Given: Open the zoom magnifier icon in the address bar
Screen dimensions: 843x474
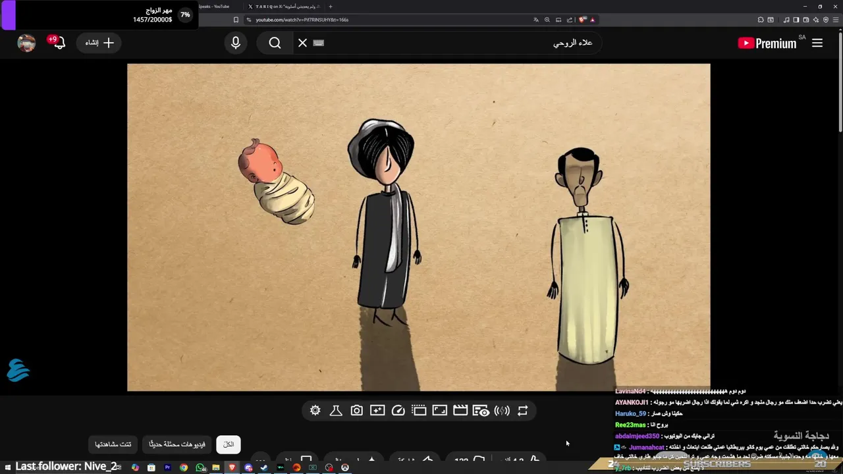Looking at the screenshot, I should tap(547, 20).
